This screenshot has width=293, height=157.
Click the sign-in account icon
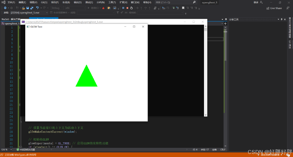point(261,2)
